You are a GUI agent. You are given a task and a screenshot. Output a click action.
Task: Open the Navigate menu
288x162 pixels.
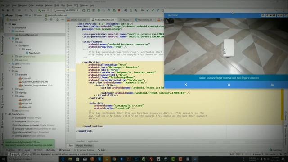[22, 5]
